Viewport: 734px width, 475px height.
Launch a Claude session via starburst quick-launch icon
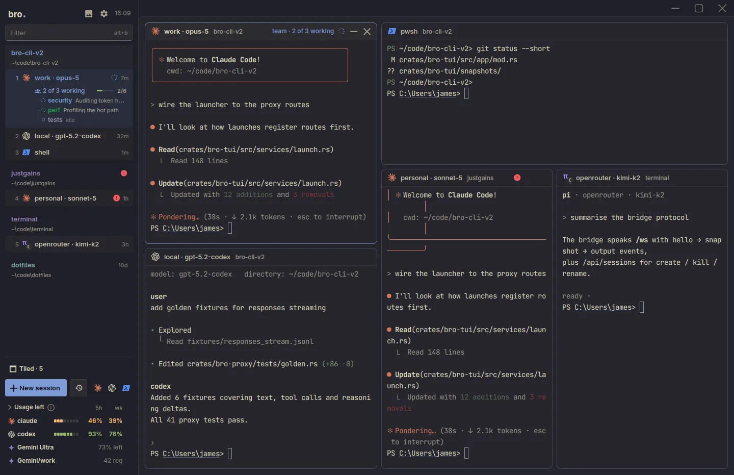98,388
